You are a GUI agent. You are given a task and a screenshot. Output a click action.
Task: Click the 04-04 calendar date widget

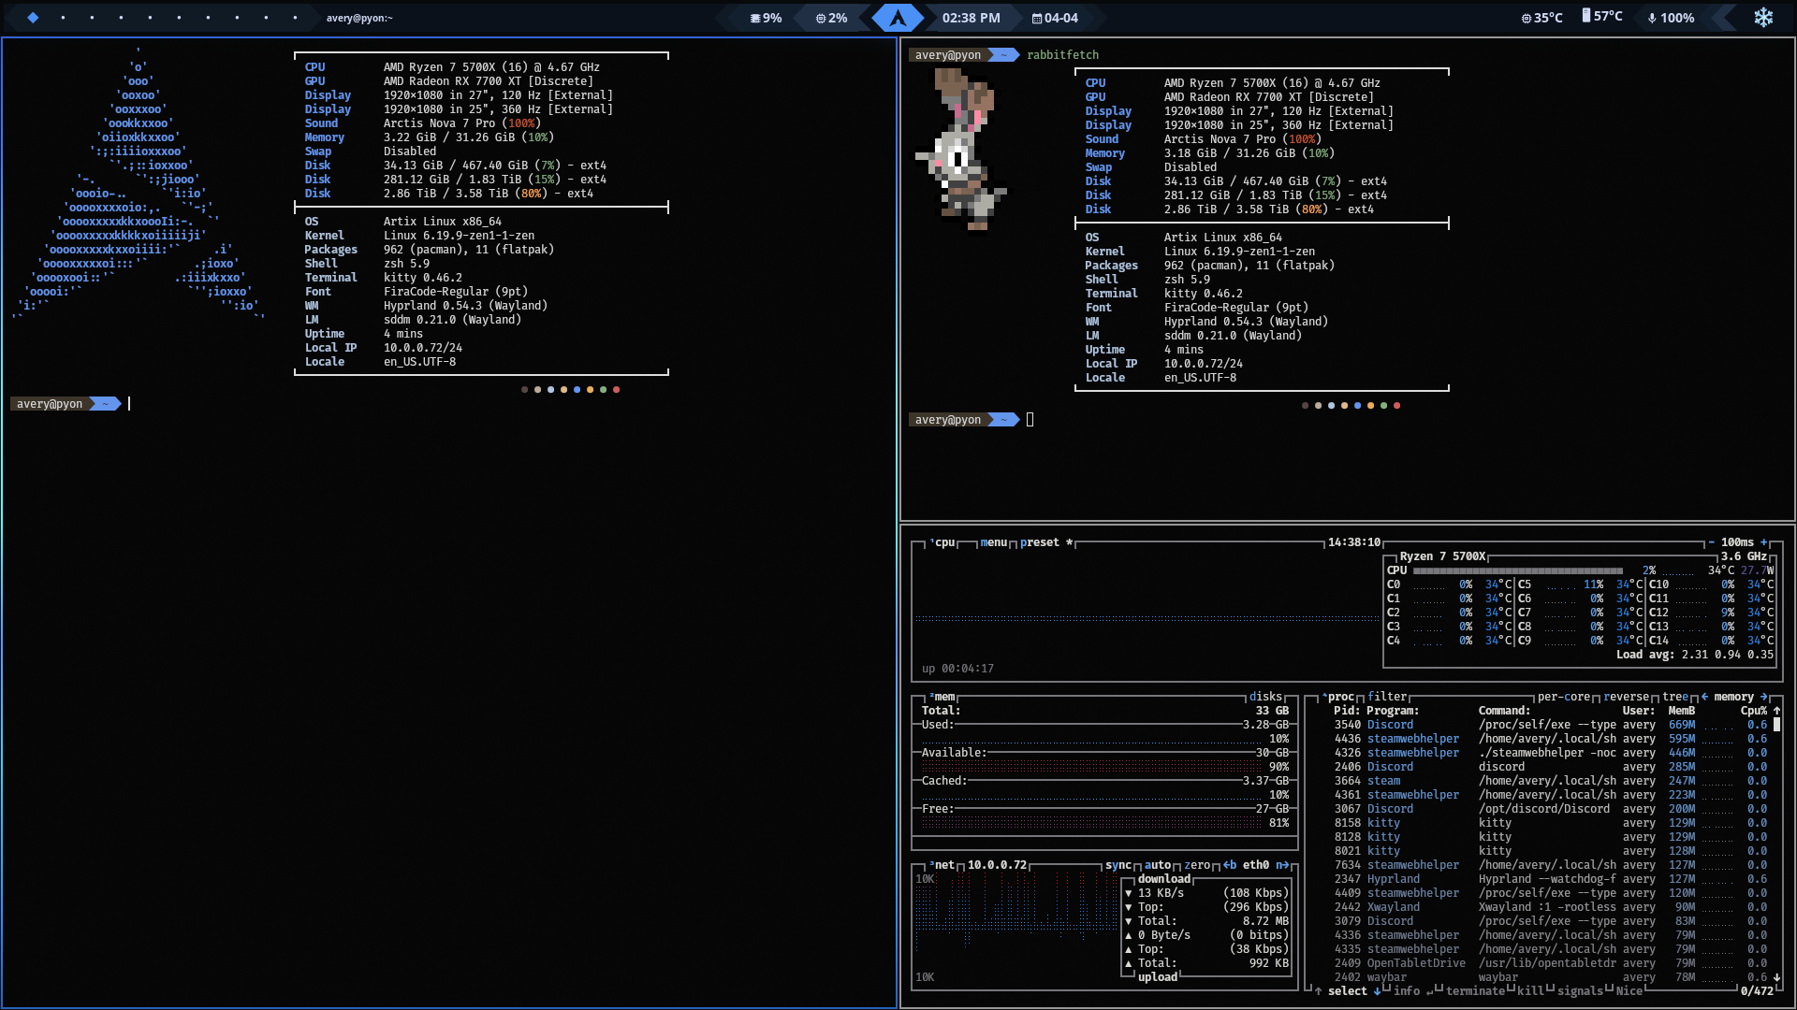1055,18
